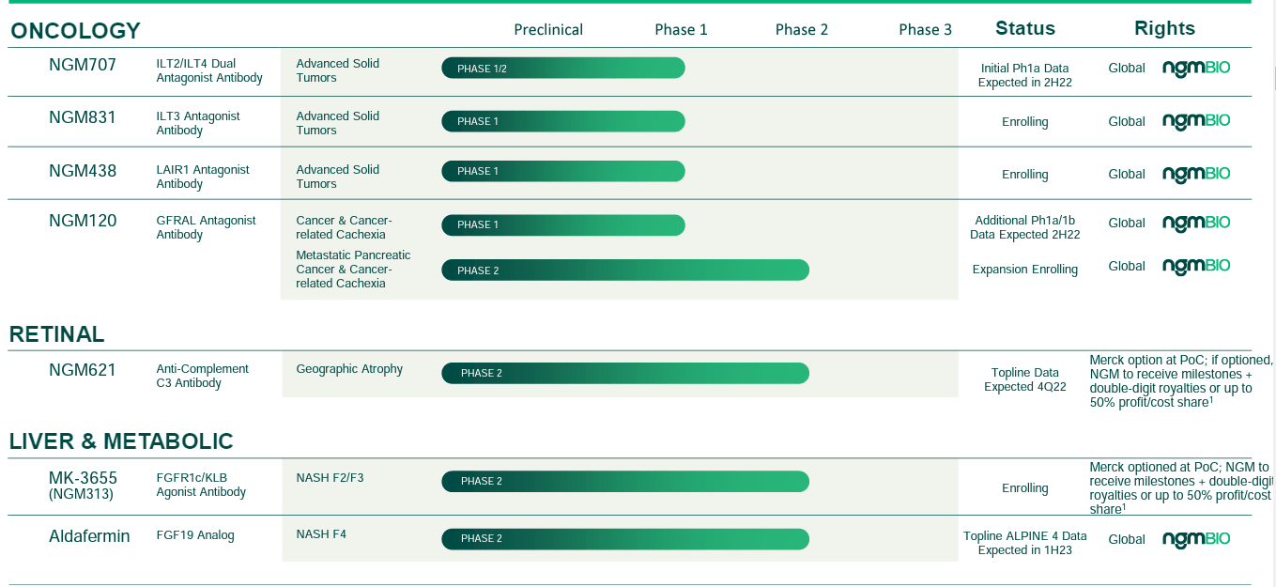
Task: Select the ONCOLOGY section heading
Action: [75, 31]
